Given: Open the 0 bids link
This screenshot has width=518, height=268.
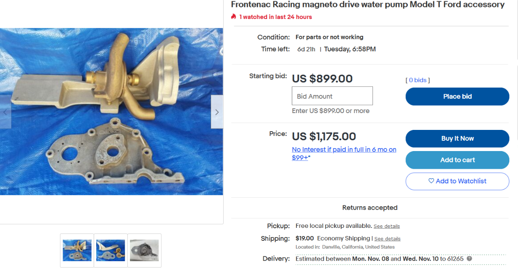Looking at the screenshot, I should tap(417, 80).
